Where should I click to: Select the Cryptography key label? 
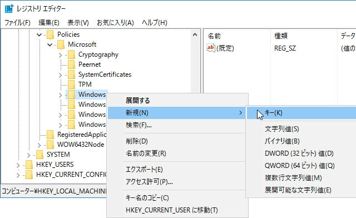[98, 54]
